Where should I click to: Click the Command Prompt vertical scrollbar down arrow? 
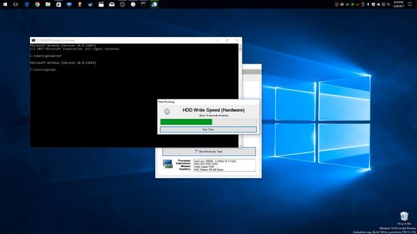tap(240, 146)
